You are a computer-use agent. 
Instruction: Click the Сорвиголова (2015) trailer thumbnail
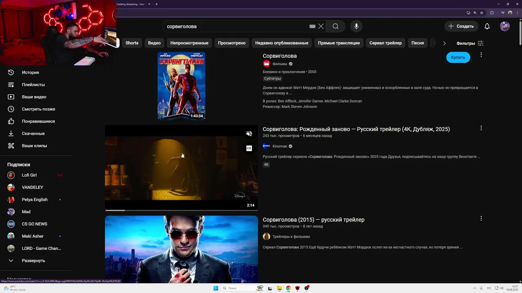click(x=181, y=249)
